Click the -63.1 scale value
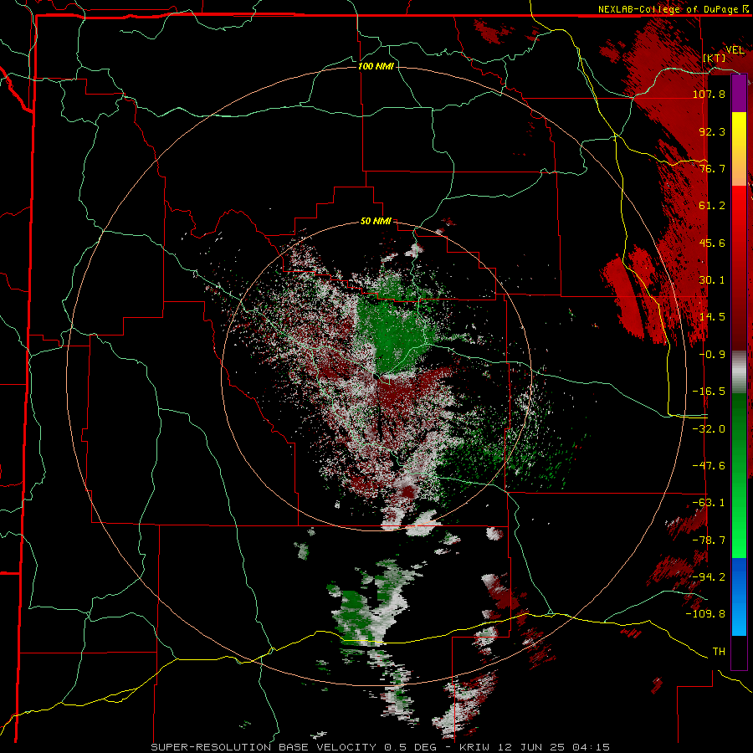753x753 pixels. coord(709,503)
